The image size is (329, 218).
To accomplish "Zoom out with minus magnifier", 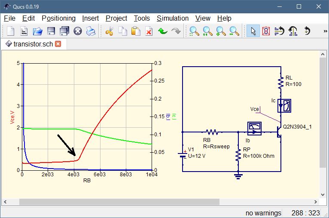I will point(234,31).
